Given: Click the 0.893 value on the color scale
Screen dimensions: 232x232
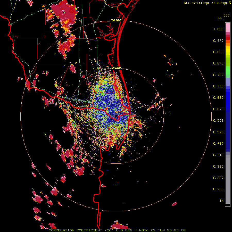Looking at the screenshot, I should point(218,52).
